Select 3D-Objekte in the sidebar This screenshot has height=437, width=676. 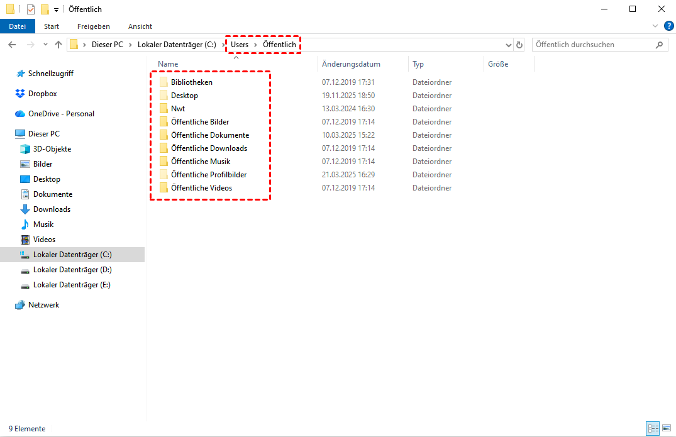pyautogui.click(x=52, y=149)
